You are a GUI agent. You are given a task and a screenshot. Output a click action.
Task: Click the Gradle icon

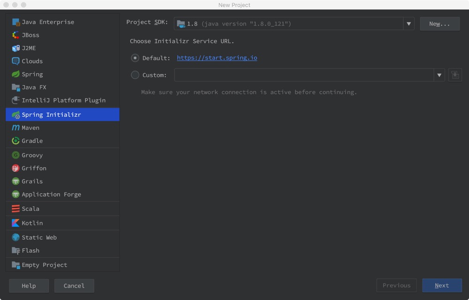tap(16, 141)
